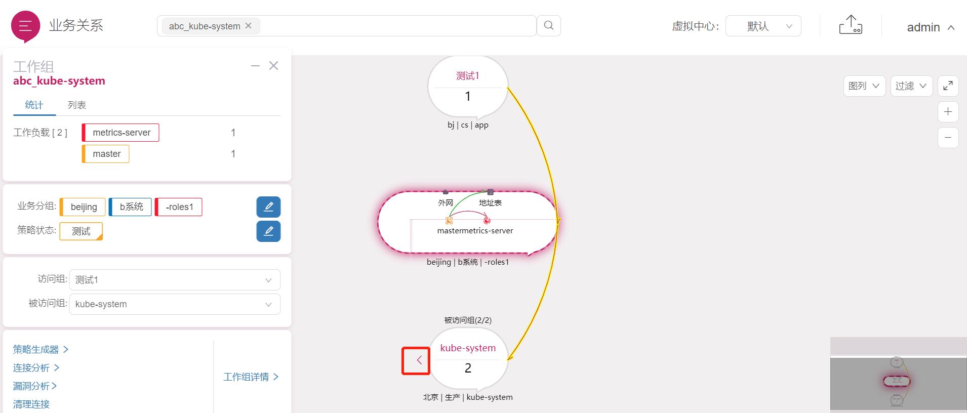Expand the admin user menu
The image size is (967, 413).
(931, 27)
